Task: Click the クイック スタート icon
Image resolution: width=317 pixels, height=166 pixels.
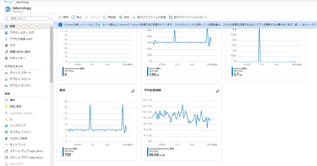Action: point(6,73)
